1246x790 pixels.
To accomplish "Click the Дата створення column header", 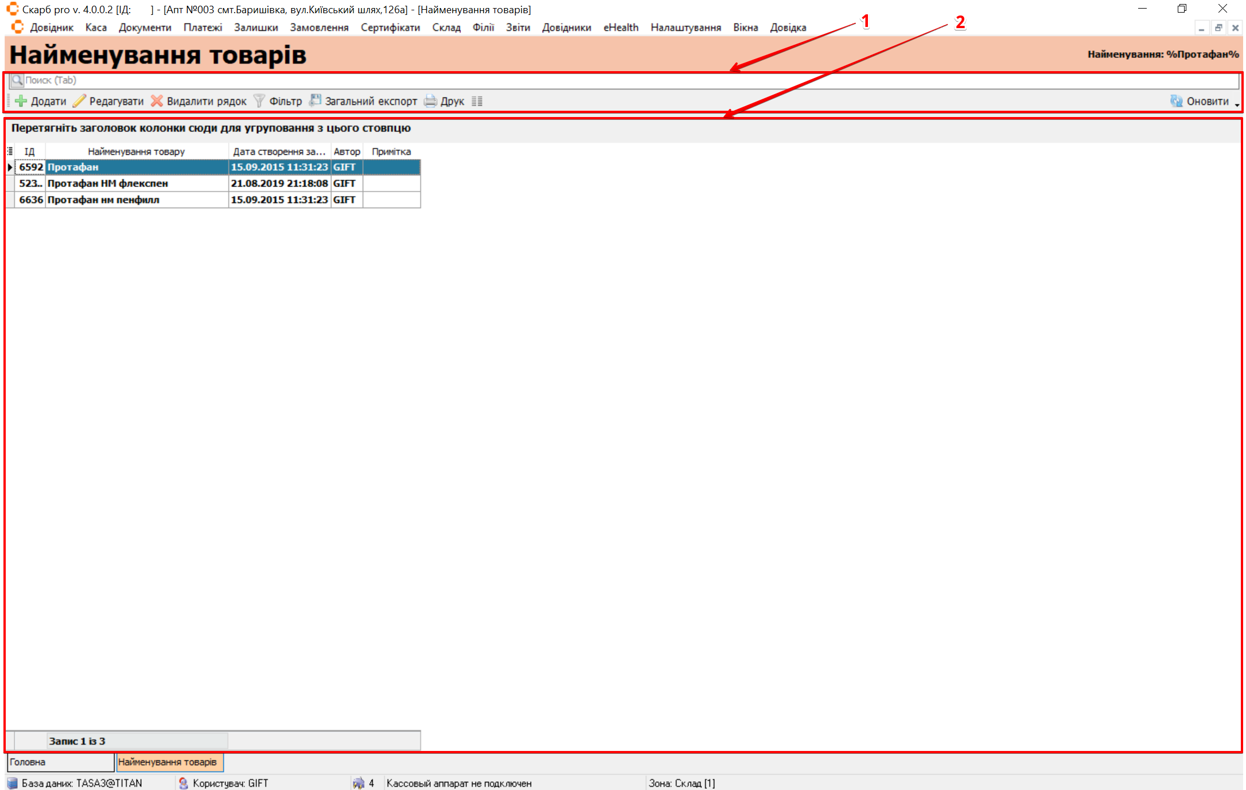I will 279,151.
